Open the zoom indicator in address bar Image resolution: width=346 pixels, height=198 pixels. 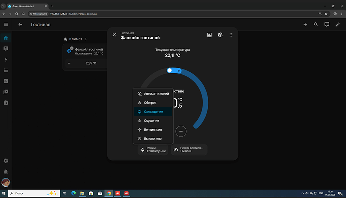pyautogui.click(x=320, y=14)
